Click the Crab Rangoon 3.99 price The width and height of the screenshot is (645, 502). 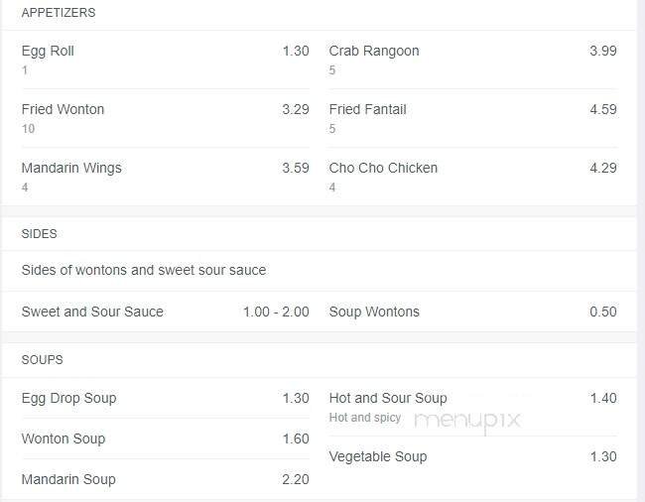602,52
